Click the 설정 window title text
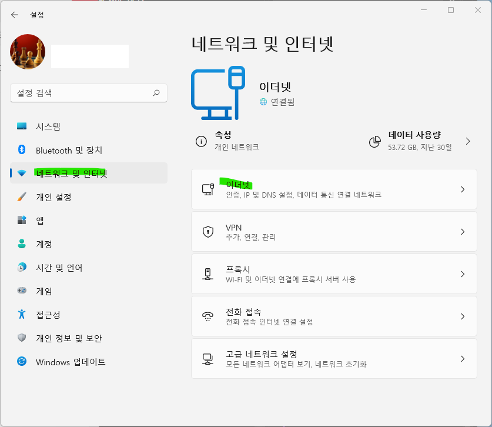492x427 pixels. pyautogui.click(x=36, y=15)
